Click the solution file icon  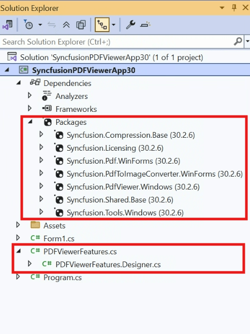[12, 56]
